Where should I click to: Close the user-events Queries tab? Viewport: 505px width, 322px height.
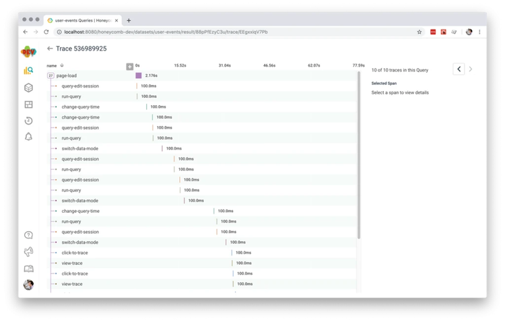coord(116,20)
